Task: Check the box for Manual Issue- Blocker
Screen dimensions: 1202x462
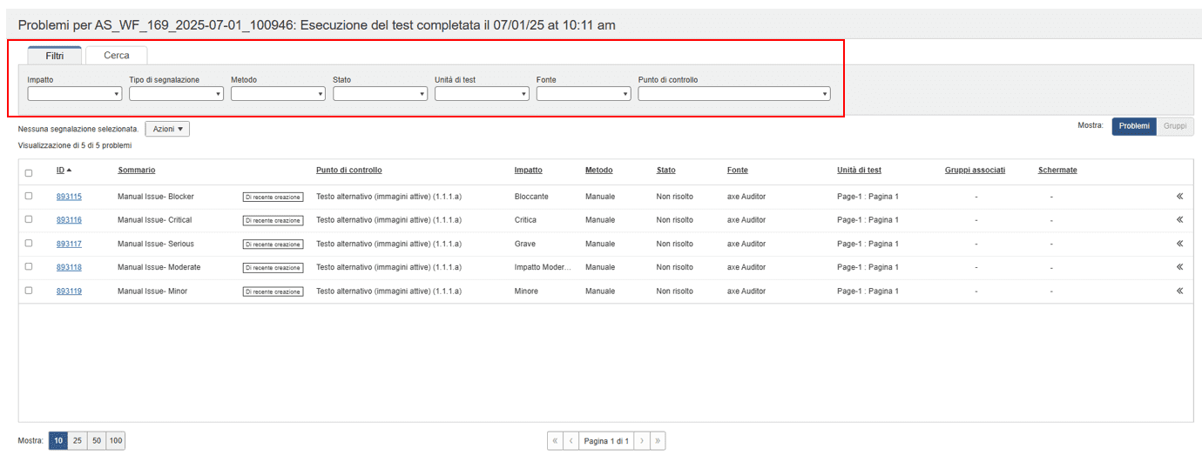Action: click(x=29, y=197)
